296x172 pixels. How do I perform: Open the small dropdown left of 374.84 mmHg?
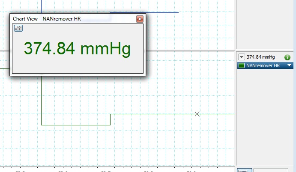point(241,57)
